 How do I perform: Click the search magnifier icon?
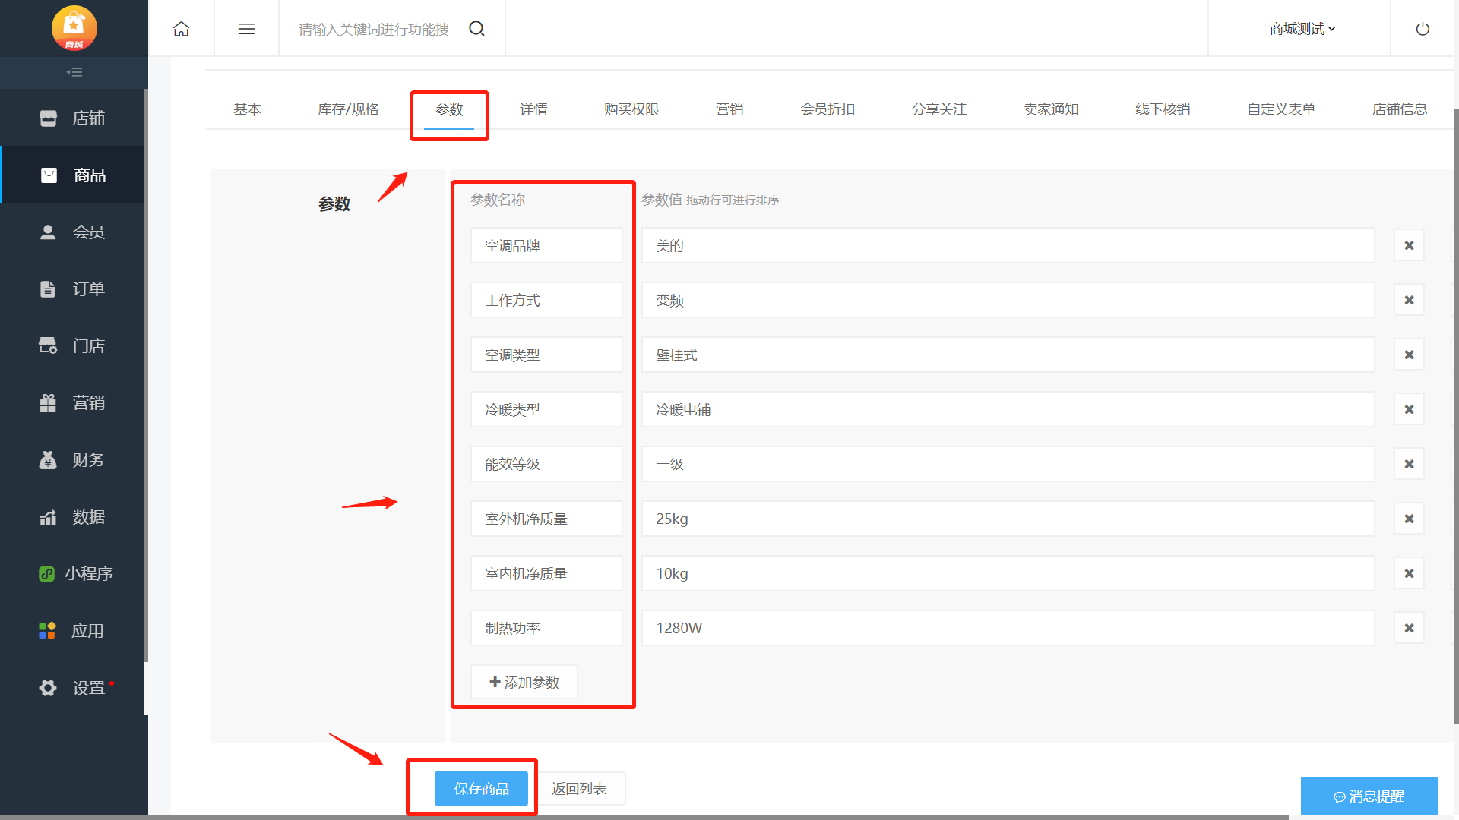(x=476, y=29)
